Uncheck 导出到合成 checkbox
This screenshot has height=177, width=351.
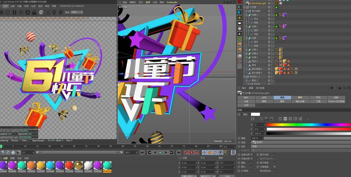click(275, 171)
